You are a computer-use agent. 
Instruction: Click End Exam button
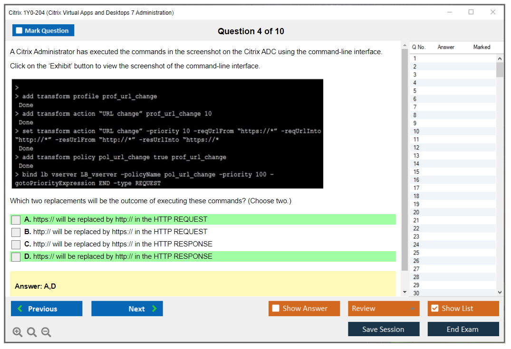point(463,329)
